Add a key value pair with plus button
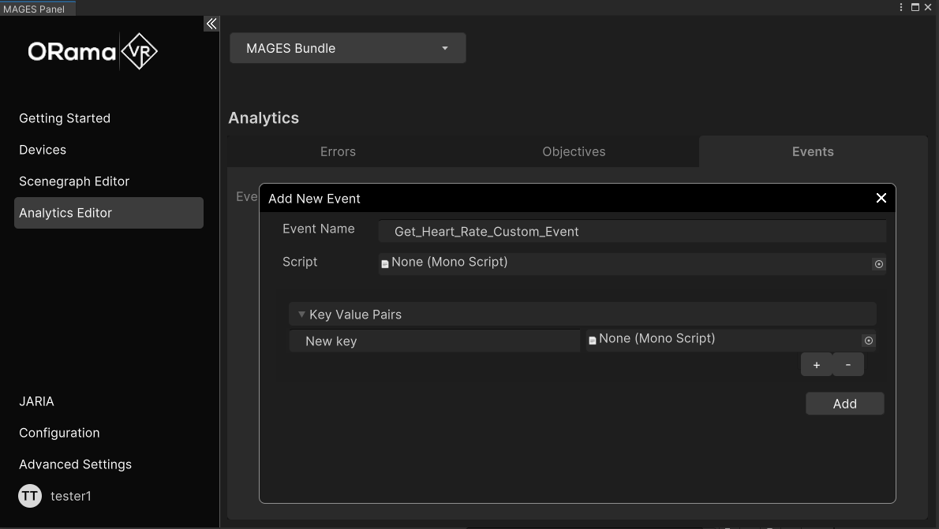This screenshot has height=529, width=939. click(816, 364)
